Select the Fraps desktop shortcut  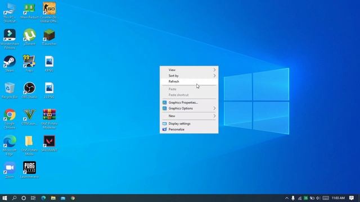tap(29, 64)
